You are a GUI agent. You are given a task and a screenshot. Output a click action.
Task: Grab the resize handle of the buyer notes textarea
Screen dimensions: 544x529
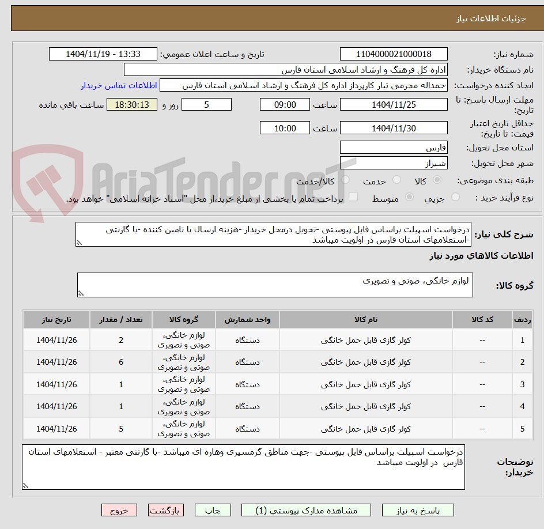click(x=25, y=486)
